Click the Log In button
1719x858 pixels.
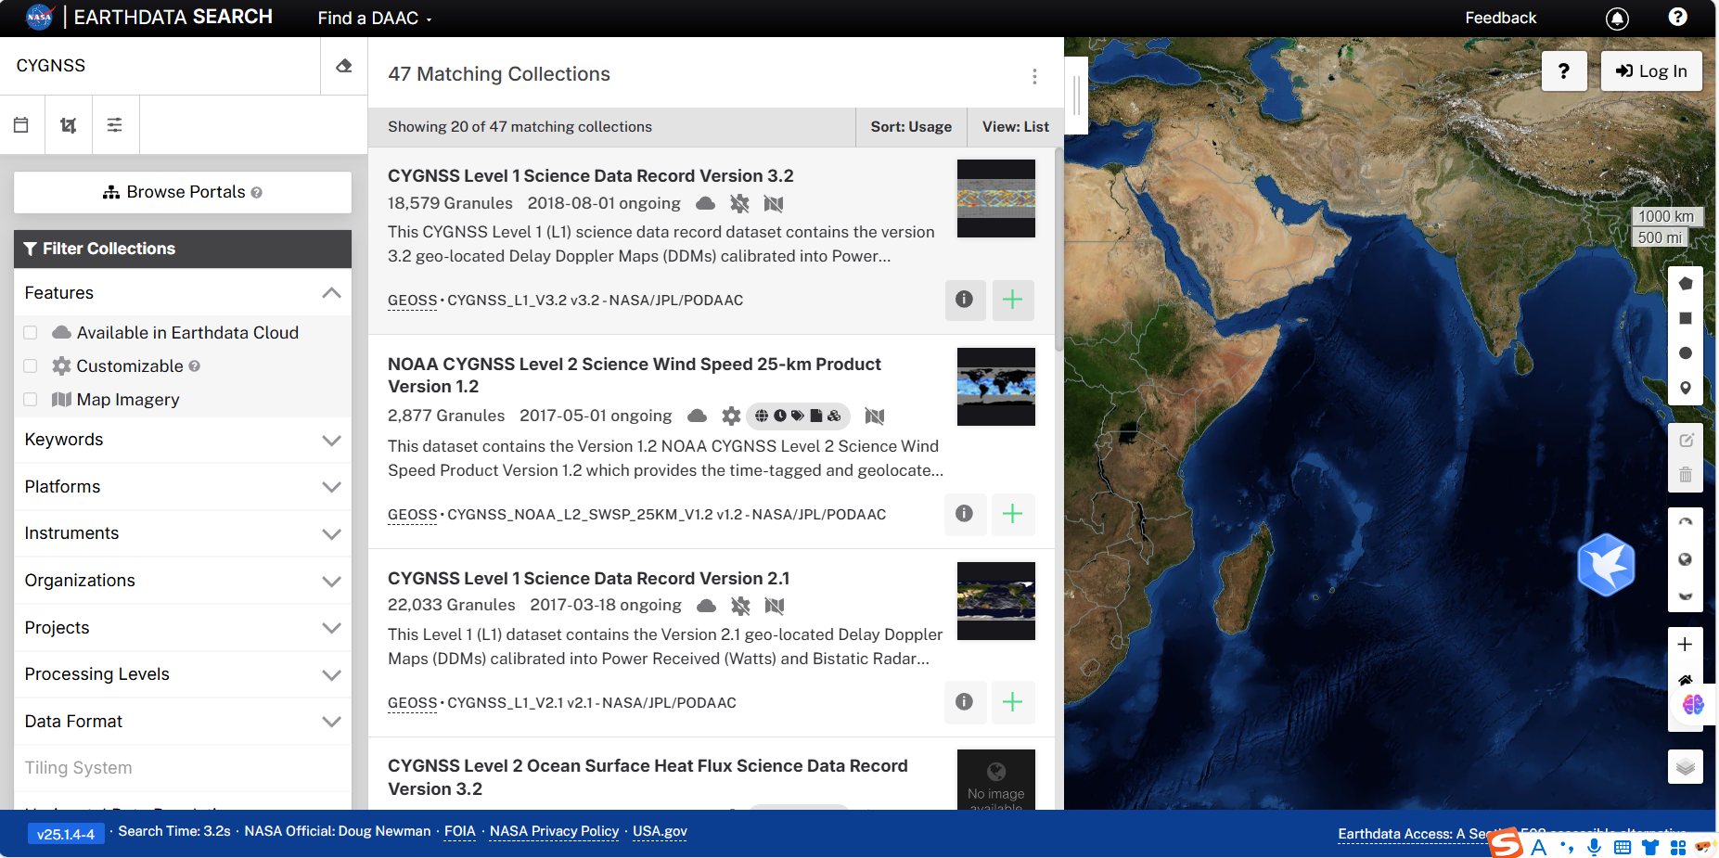point(1651,70)
